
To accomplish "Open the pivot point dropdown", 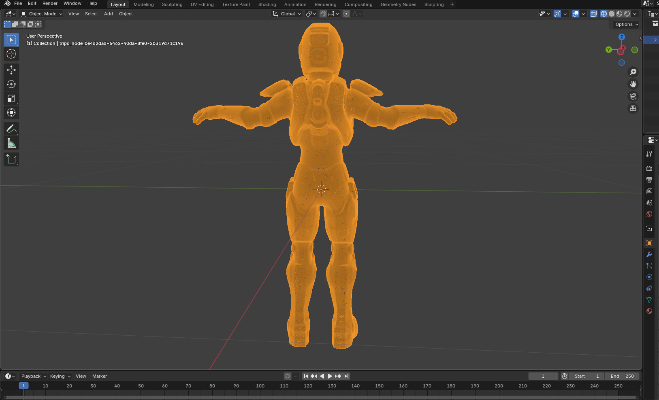I will click(311, 14).
